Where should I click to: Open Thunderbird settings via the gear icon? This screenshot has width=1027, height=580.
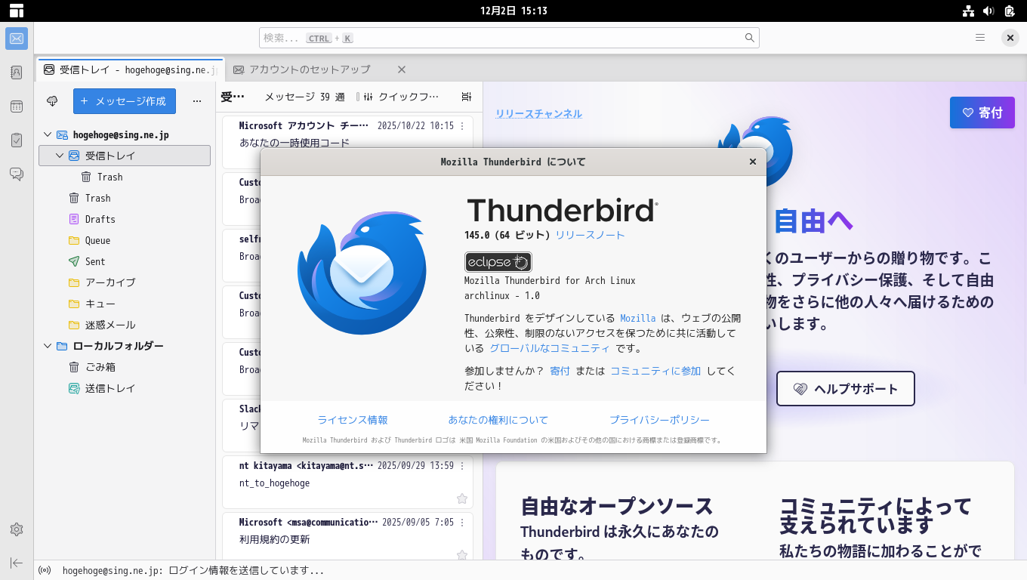coord(16,530)
